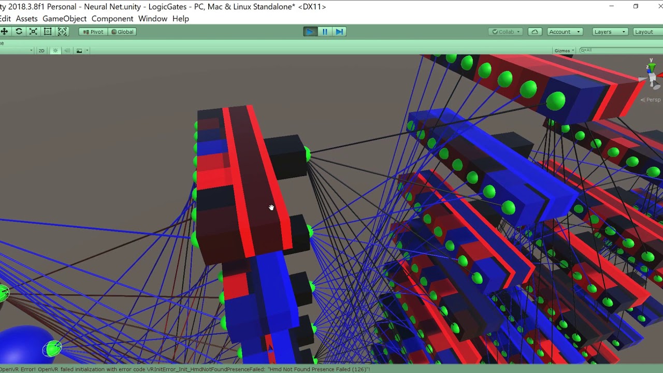Select the Rotate tool

(19, 32)
